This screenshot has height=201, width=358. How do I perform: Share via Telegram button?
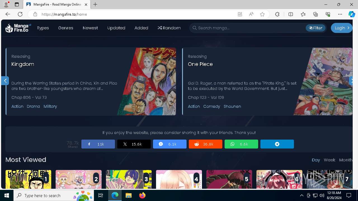pyautogui.click(x=277, y=144)
